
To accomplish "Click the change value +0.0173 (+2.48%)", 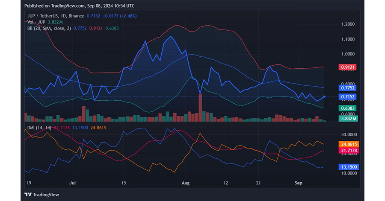I will pyautogui.click(x=120, y=16).
